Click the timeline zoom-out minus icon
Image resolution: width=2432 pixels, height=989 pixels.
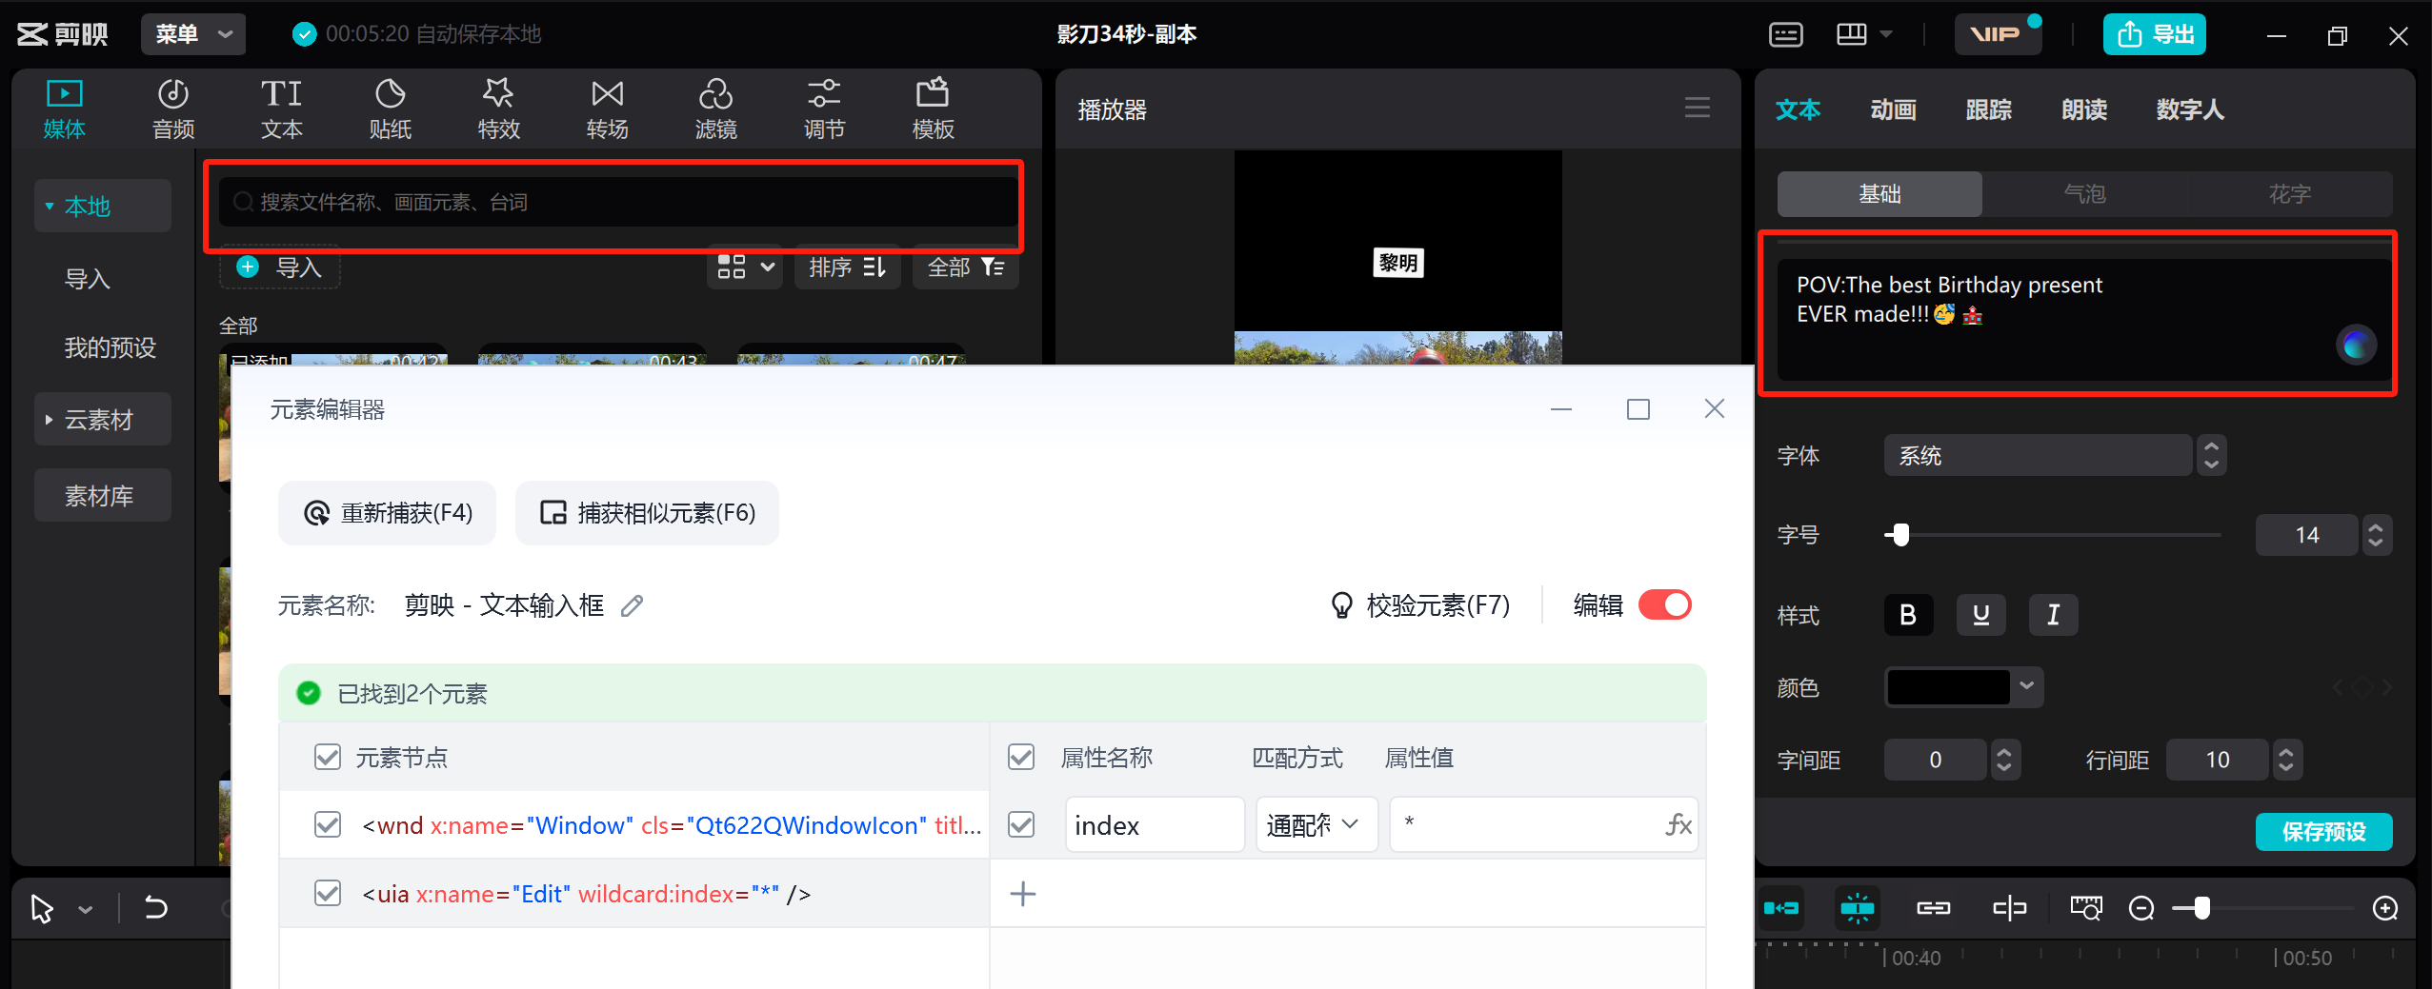coord(2141,909)
